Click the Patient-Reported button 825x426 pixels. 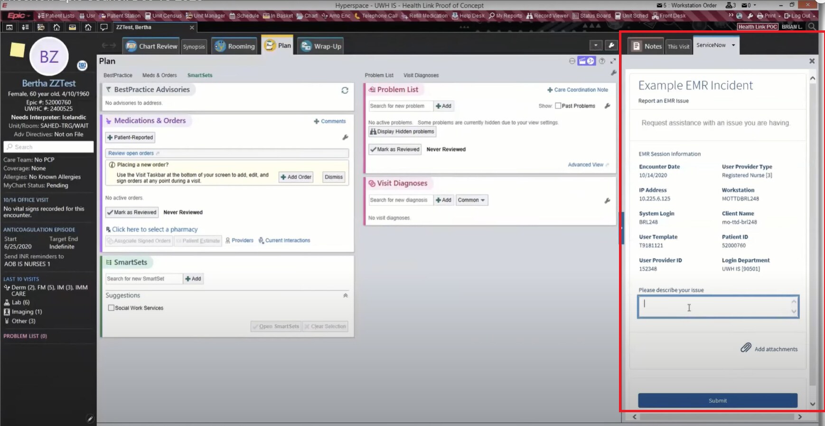[x=130, y=138]
